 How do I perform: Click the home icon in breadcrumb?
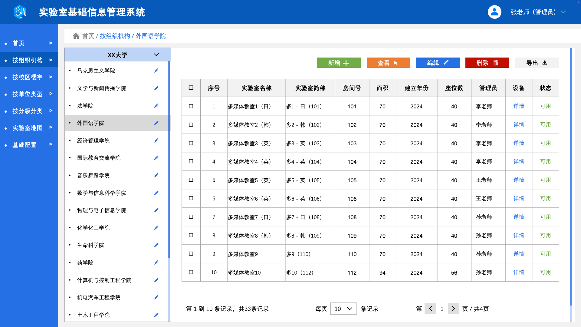coord(76,36)
